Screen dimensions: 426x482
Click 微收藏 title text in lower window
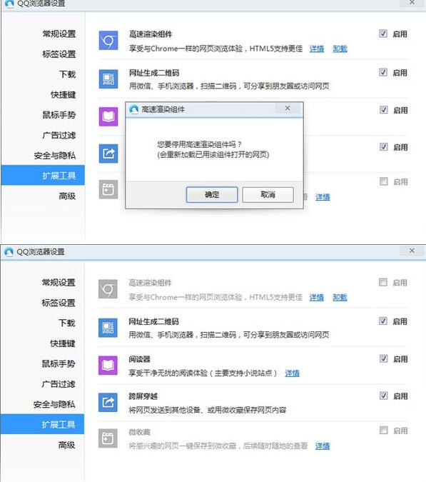(139, 432)
